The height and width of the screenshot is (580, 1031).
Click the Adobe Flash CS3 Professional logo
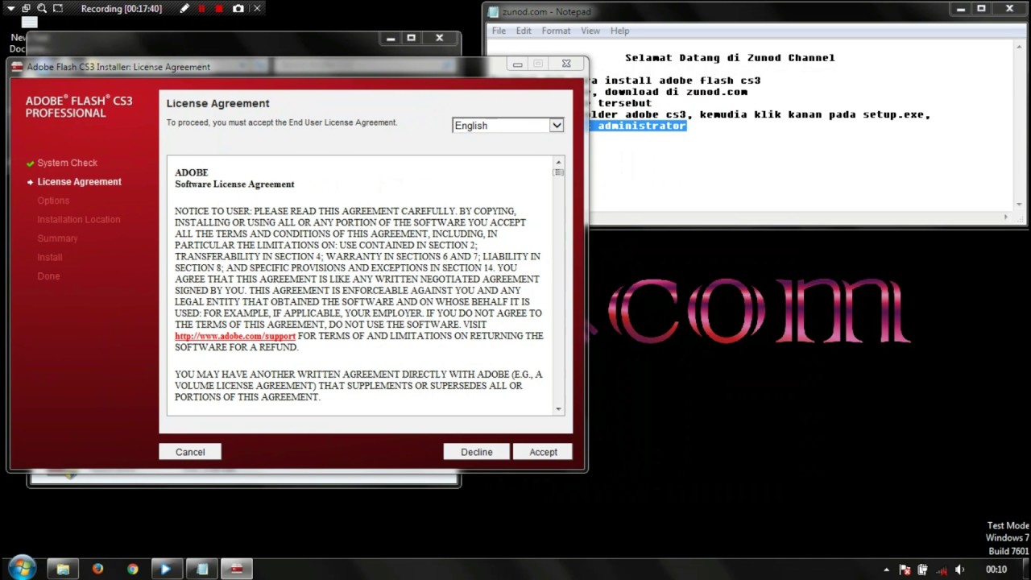point(78,106)
